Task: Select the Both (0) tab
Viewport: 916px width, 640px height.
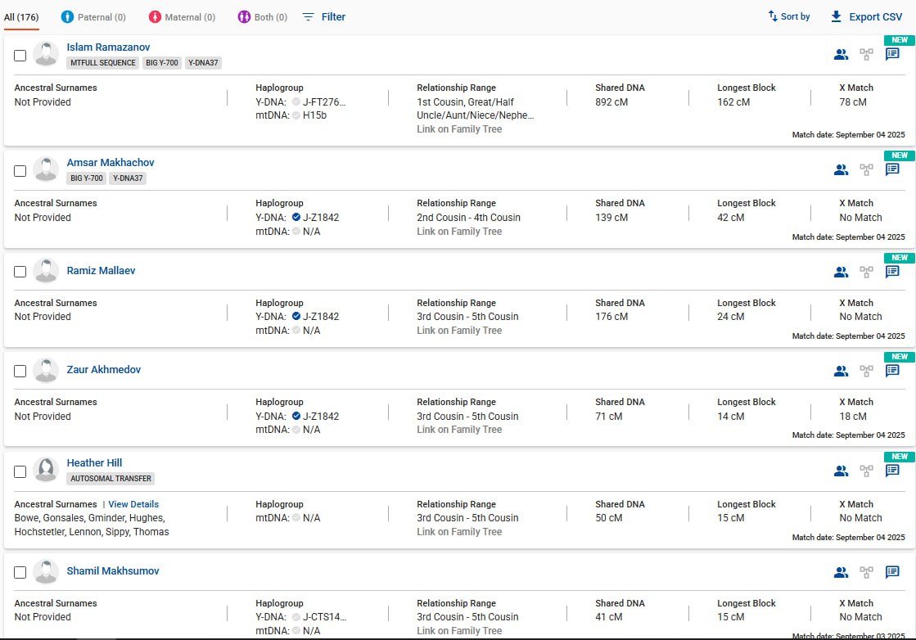Action: tap(263, 17)
